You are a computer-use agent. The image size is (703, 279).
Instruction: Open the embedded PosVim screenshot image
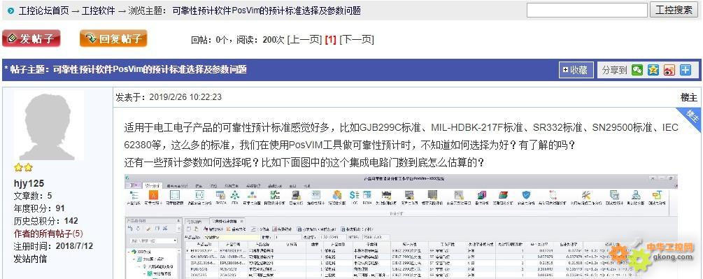[x=402, y=226]
